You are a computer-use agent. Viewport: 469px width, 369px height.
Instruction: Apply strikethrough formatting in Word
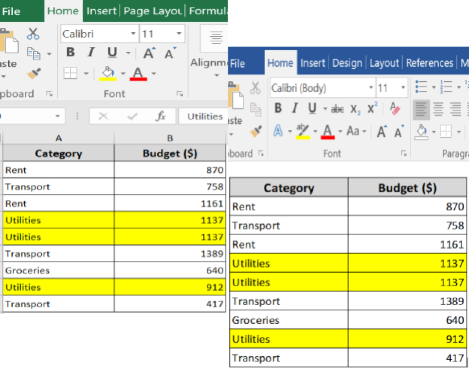[337, 109]
